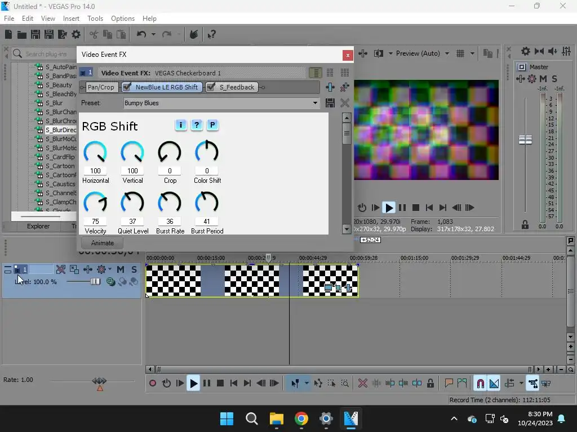Mute video track 1
This screenshot has height=432, width=577.
[x=121, y=269]
